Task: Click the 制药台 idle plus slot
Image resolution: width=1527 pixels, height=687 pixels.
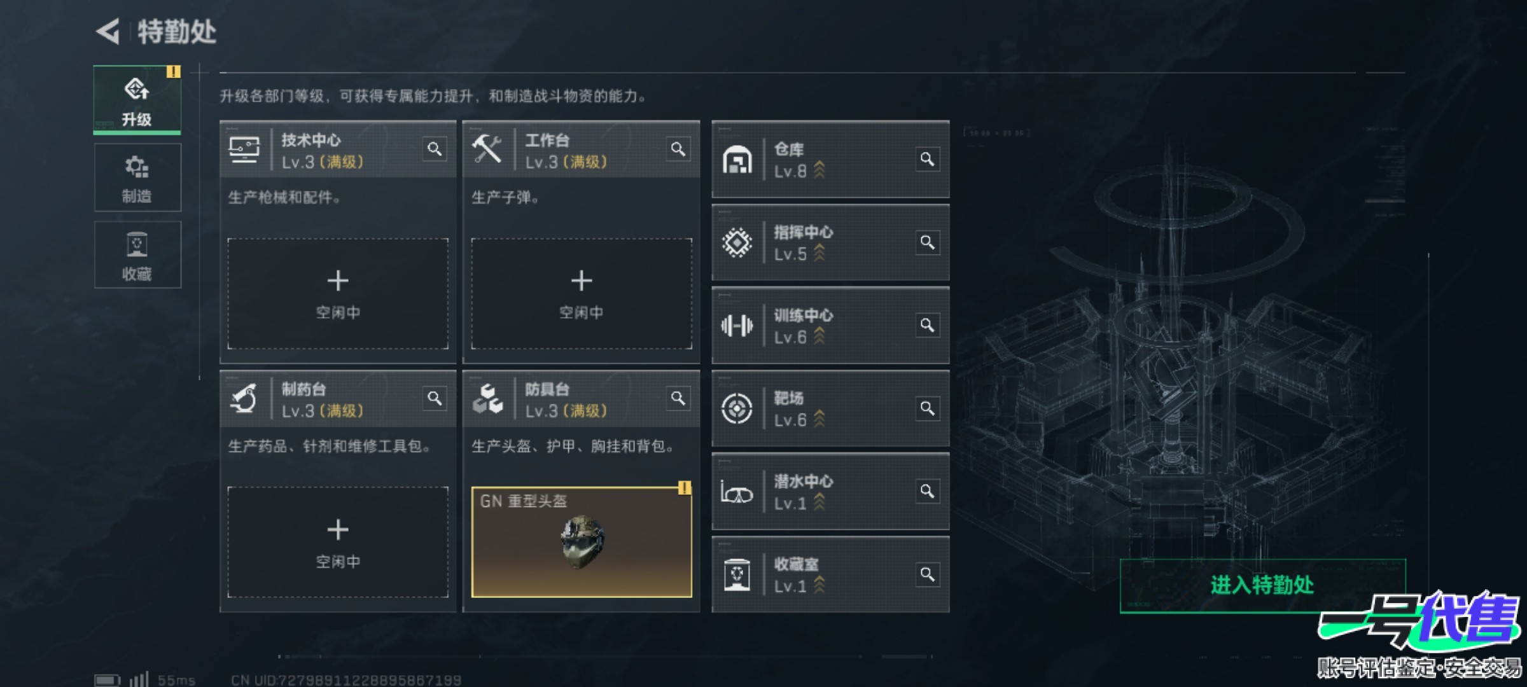Action: pos(338,543)
